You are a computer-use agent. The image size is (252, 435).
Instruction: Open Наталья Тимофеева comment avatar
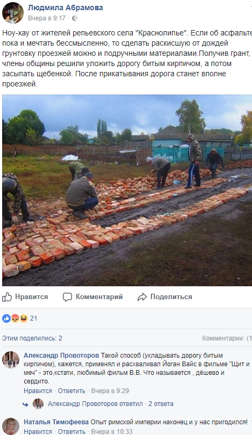tap(11, 426)
